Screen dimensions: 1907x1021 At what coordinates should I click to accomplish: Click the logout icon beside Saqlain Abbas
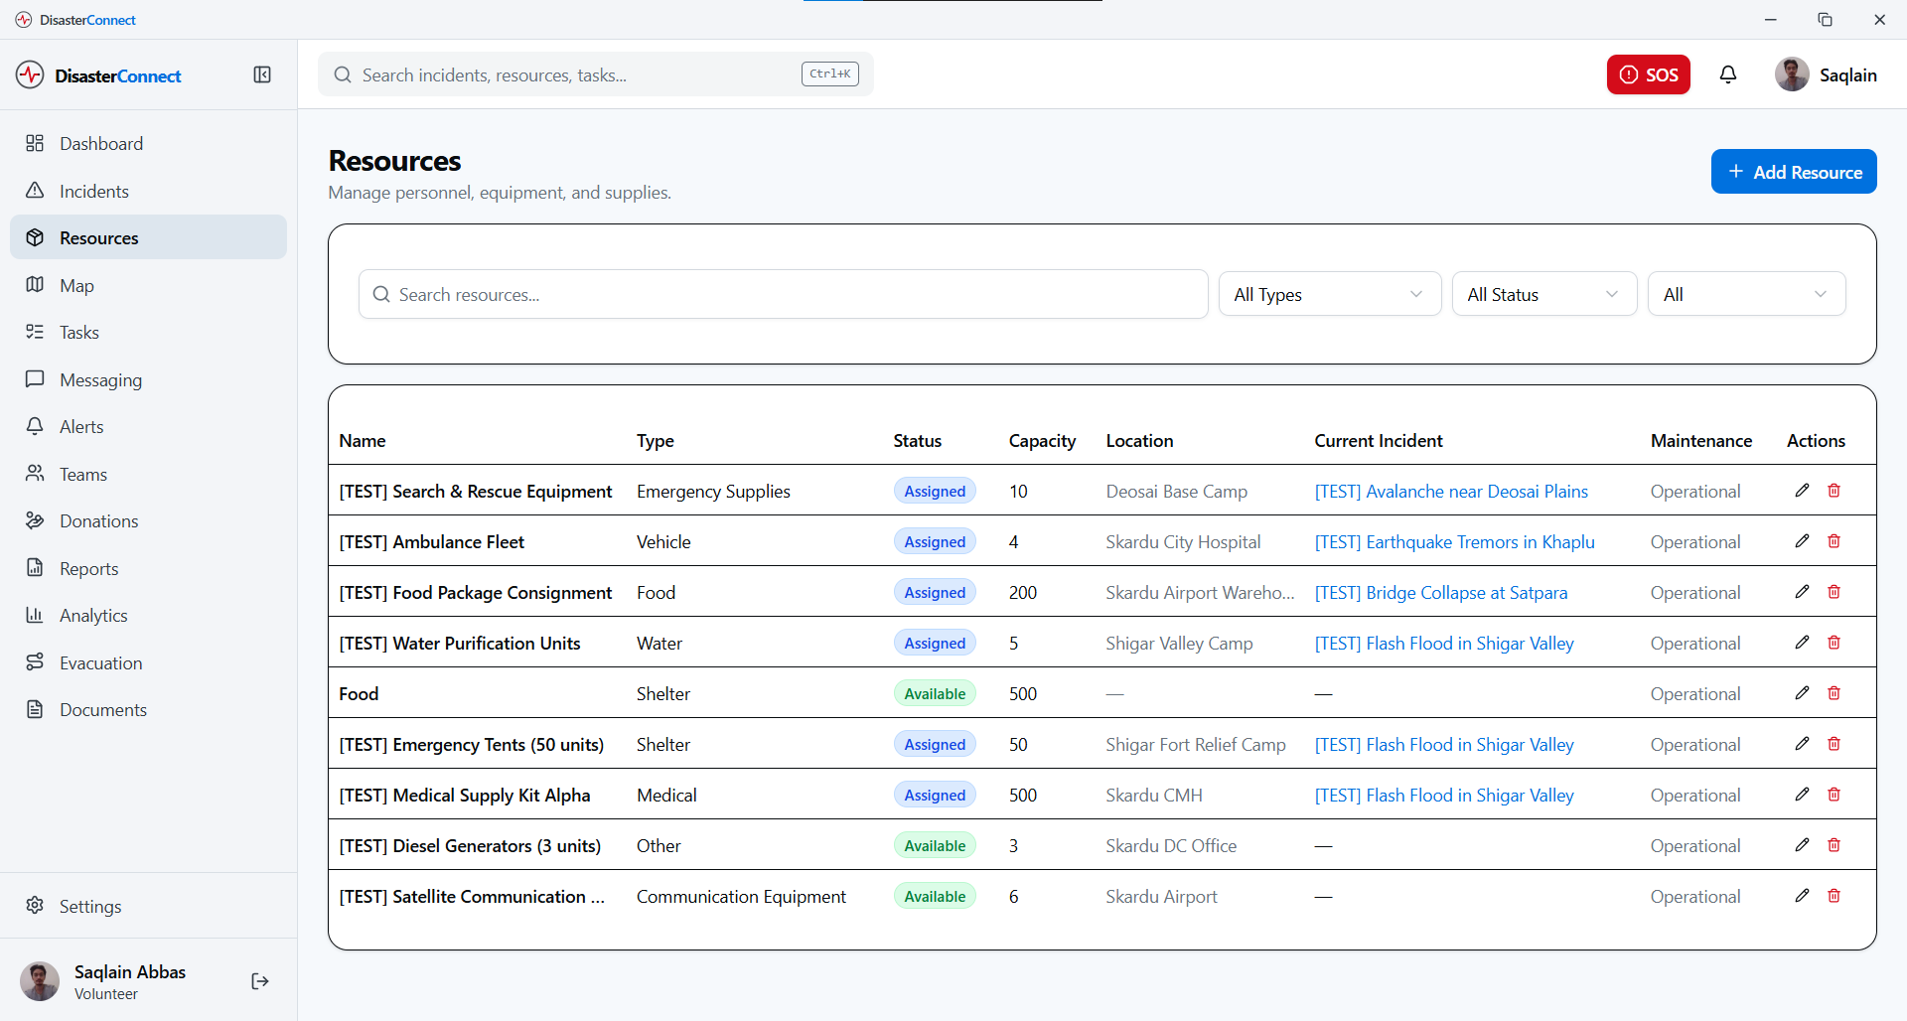[x=260, y=981]
